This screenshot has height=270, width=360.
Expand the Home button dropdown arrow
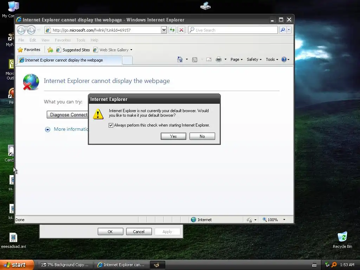pos(187,59)
